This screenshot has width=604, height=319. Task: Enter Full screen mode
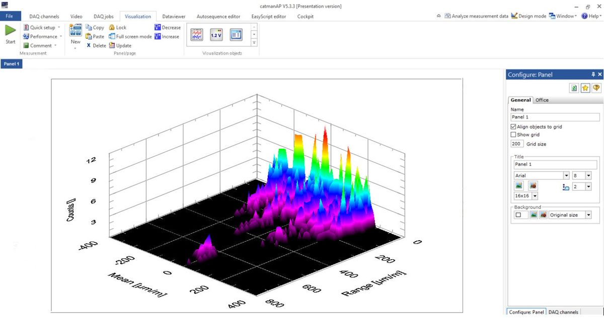tap(130, 37)
